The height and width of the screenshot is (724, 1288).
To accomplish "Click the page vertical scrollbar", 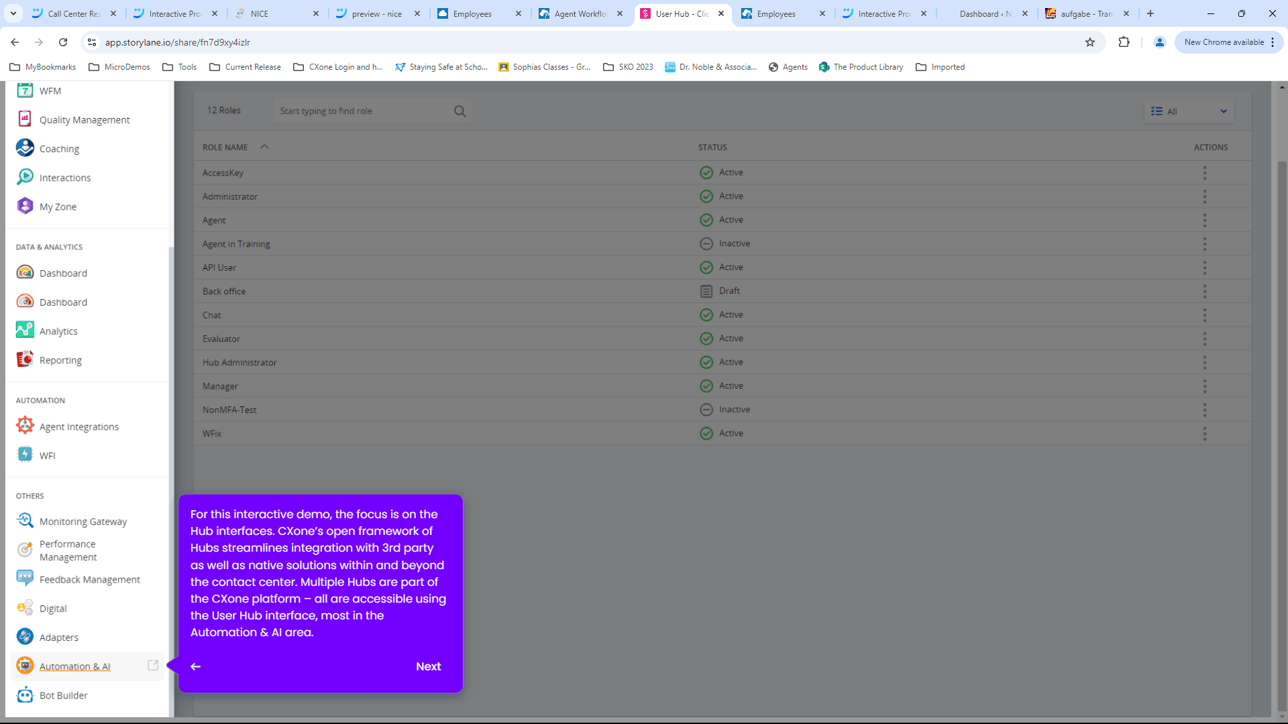I will [x=1282, y=436].
